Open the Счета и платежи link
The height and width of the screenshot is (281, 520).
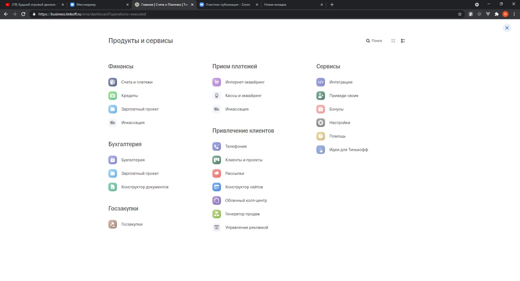tap(137, 82)
